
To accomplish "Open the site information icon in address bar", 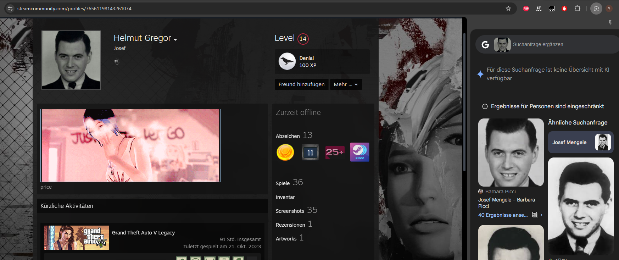I will pyautogui.click(x=10, y=9).
